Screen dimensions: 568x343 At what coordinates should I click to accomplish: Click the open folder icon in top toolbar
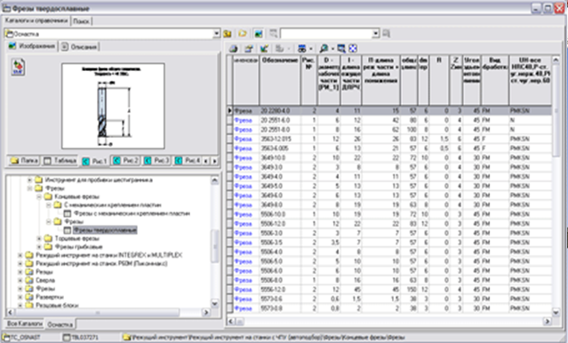(243, 34)
